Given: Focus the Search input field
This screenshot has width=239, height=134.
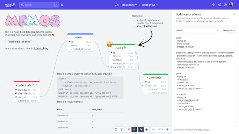Looking at the screenshot, I should pyautogui.click(x=39, y=5).
